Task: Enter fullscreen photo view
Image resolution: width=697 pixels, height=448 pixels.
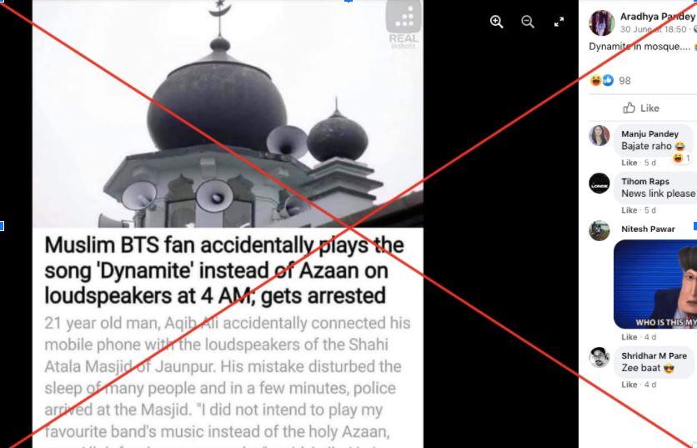Action: click(559, 22)
